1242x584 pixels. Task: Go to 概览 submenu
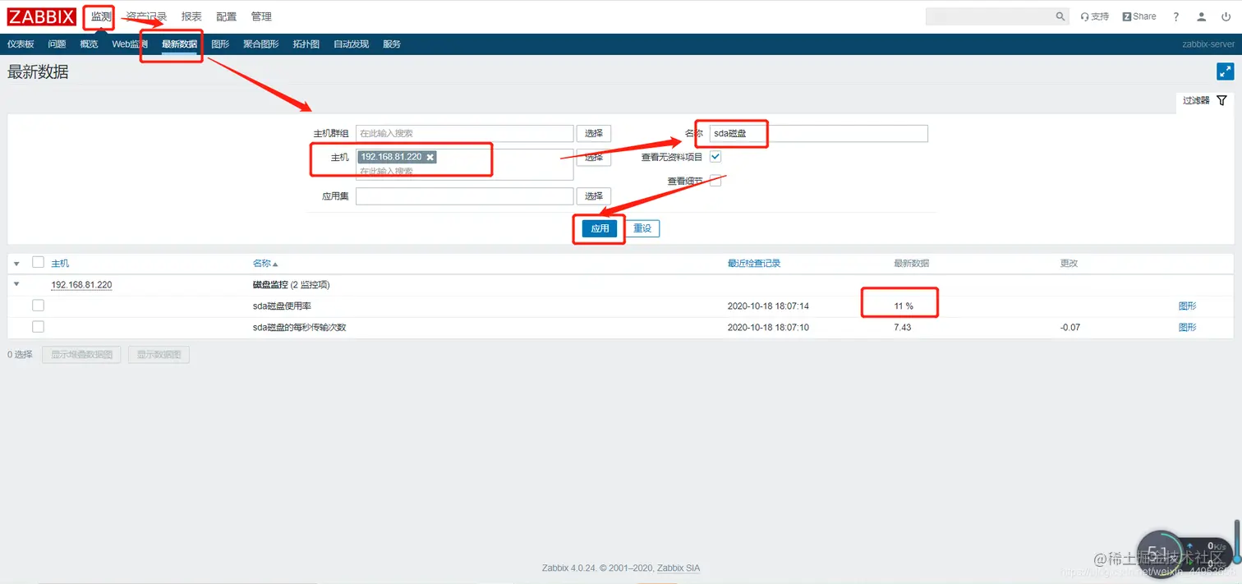tap(89, 44)
